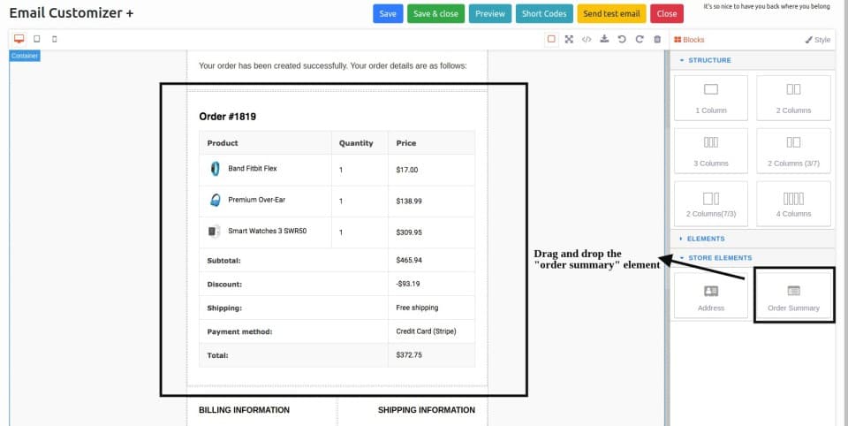
Task: Click the Save & close button
Action: coord(435,13)
